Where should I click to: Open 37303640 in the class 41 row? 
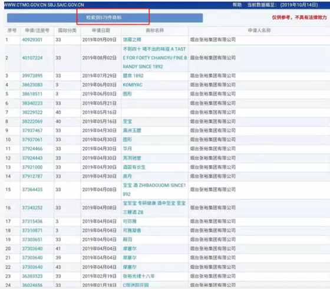[32, 249]
